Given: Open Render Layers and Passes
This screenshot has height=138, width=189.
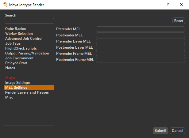Looking at the screenshot, I should pyautogui.click(x=27, y=92).
